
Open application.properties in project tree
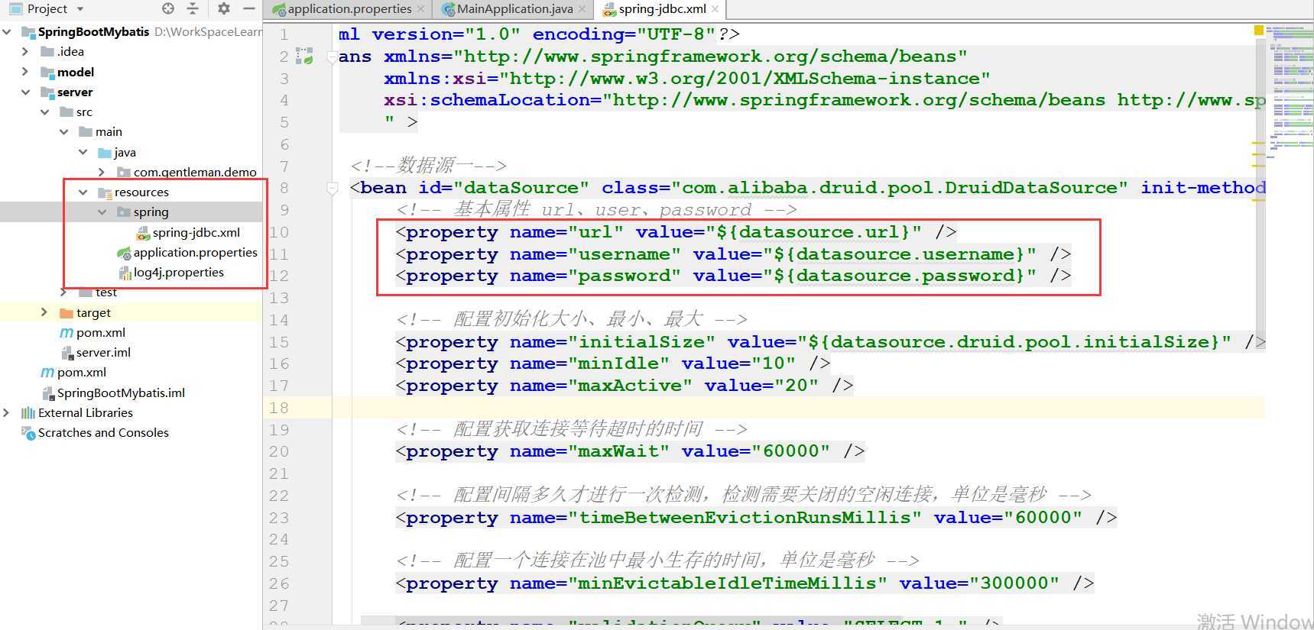(196, 252)
